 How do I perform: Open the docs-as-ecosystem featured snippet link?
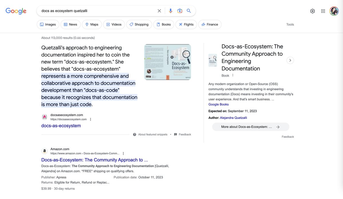point(61,126)
